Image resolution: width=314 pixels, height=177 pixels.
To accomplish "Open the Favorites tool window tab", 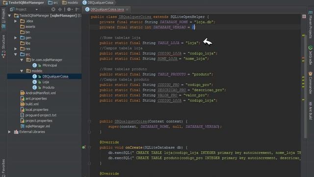I will click(3, 168).
